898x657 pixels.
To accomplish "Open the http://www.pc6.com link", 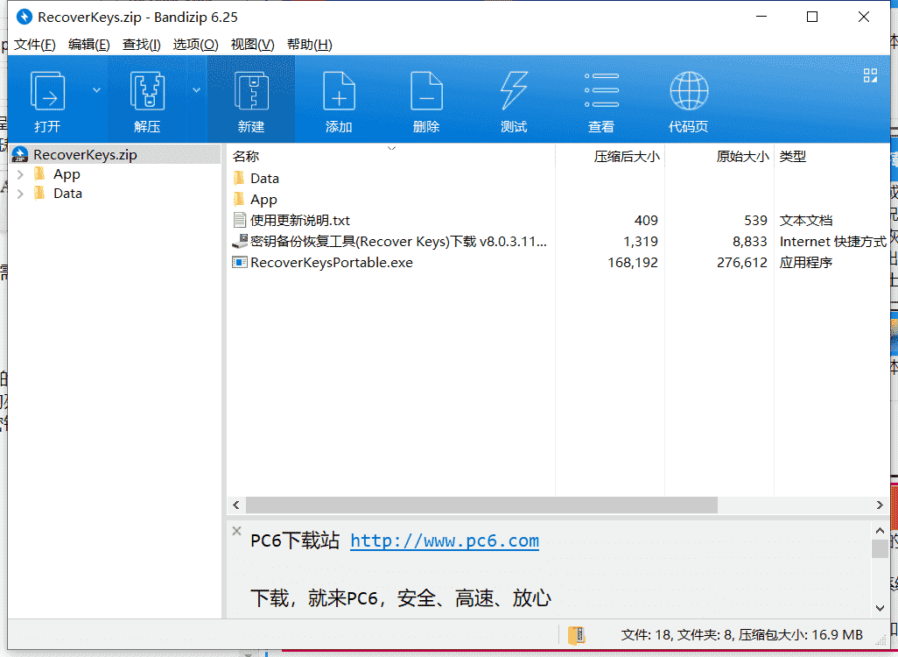I will pos(445,540).
